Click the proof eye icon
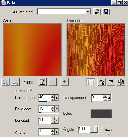 [x=111, y=82]
